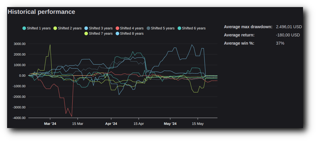
Task: Click the Apr '24 x-axis label
Action: coord(111,124)
